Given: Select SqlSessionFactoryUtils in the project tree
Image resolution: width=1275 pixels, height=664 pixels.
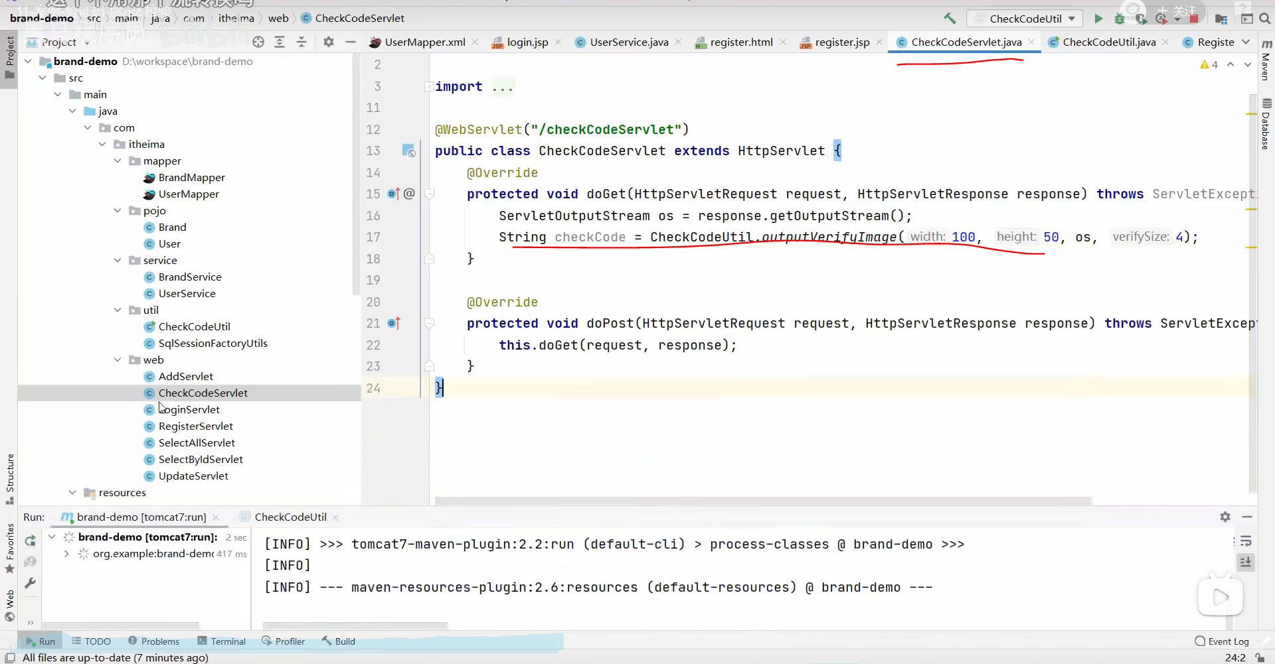Looking at the screenshot, I should 212,343.
